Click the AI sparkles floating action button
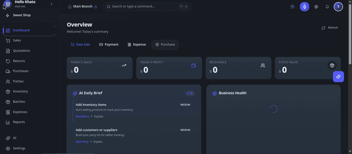The image size is (352, 154). coord(338,76)
